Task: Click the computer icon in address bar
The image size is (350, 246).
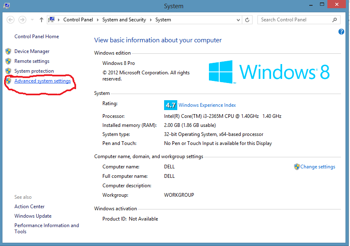Action: click(51, 20)
